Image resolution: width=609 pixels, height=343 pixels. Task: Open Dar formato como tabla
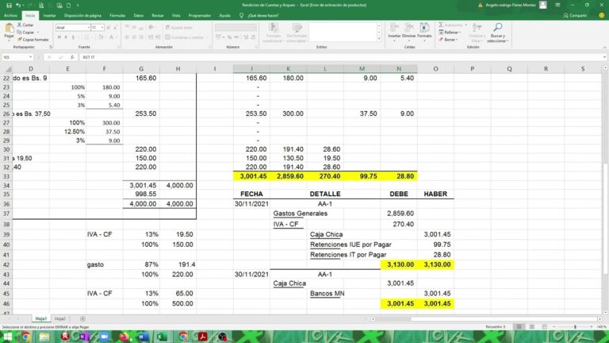297,33
